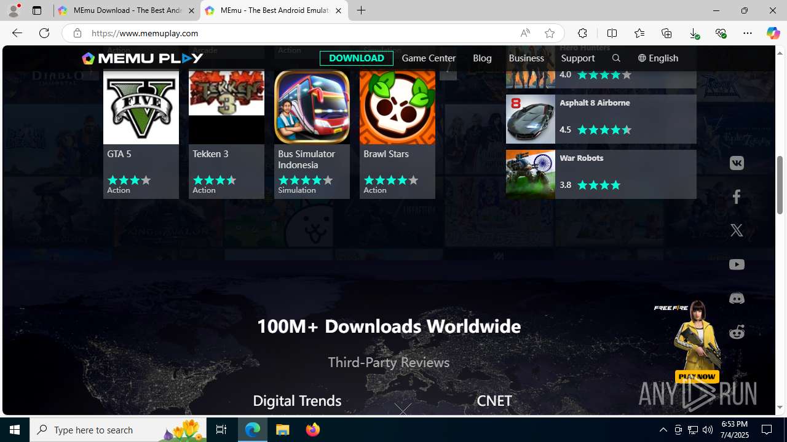Click the Asphalt 8 thumbnail image
This screenshot has width=787, height=442.
click(x=531, y=119)
